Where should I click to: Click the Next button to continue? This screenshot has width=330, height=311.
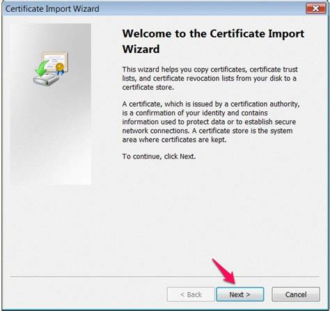pos(240,294)
